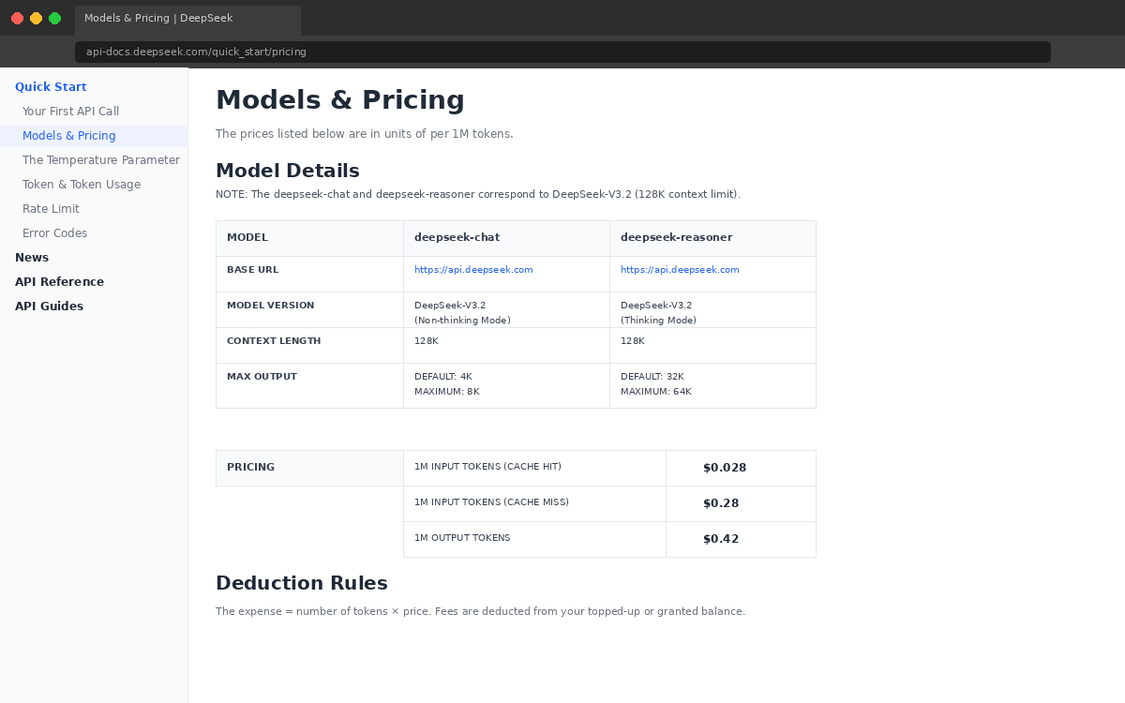
Task: Select "Models & Pricing" in the sidebar
Action: (x=68, y=135)
